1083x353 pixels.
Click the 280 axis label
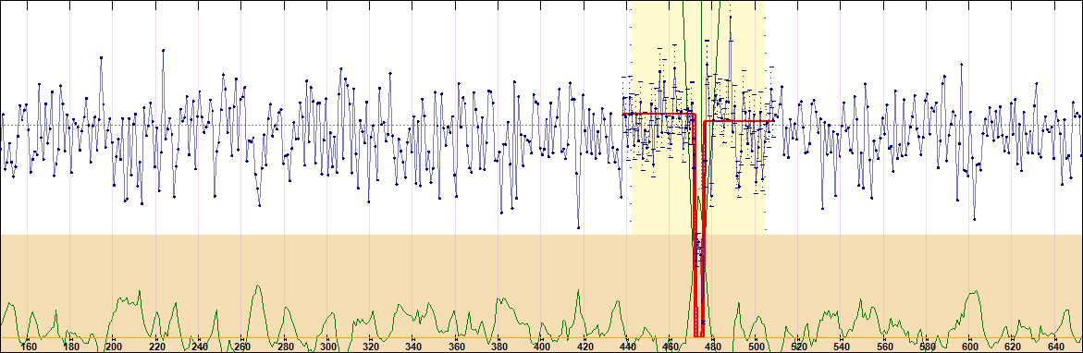coord(285,347)
